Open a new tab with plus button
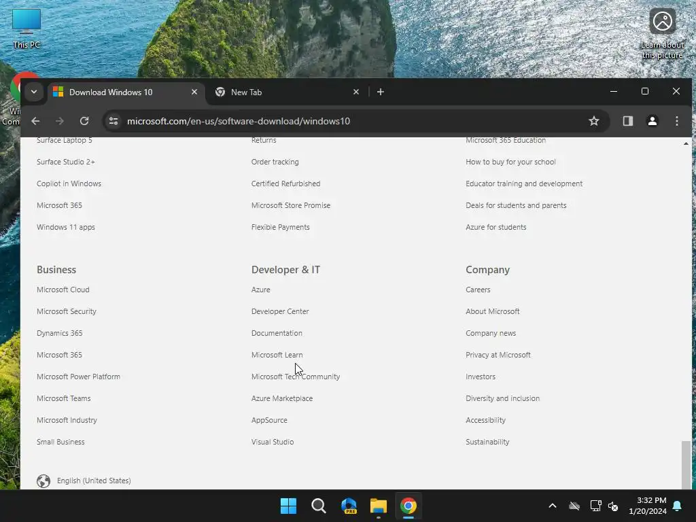The image size is (696, 522). pos(381,92)
